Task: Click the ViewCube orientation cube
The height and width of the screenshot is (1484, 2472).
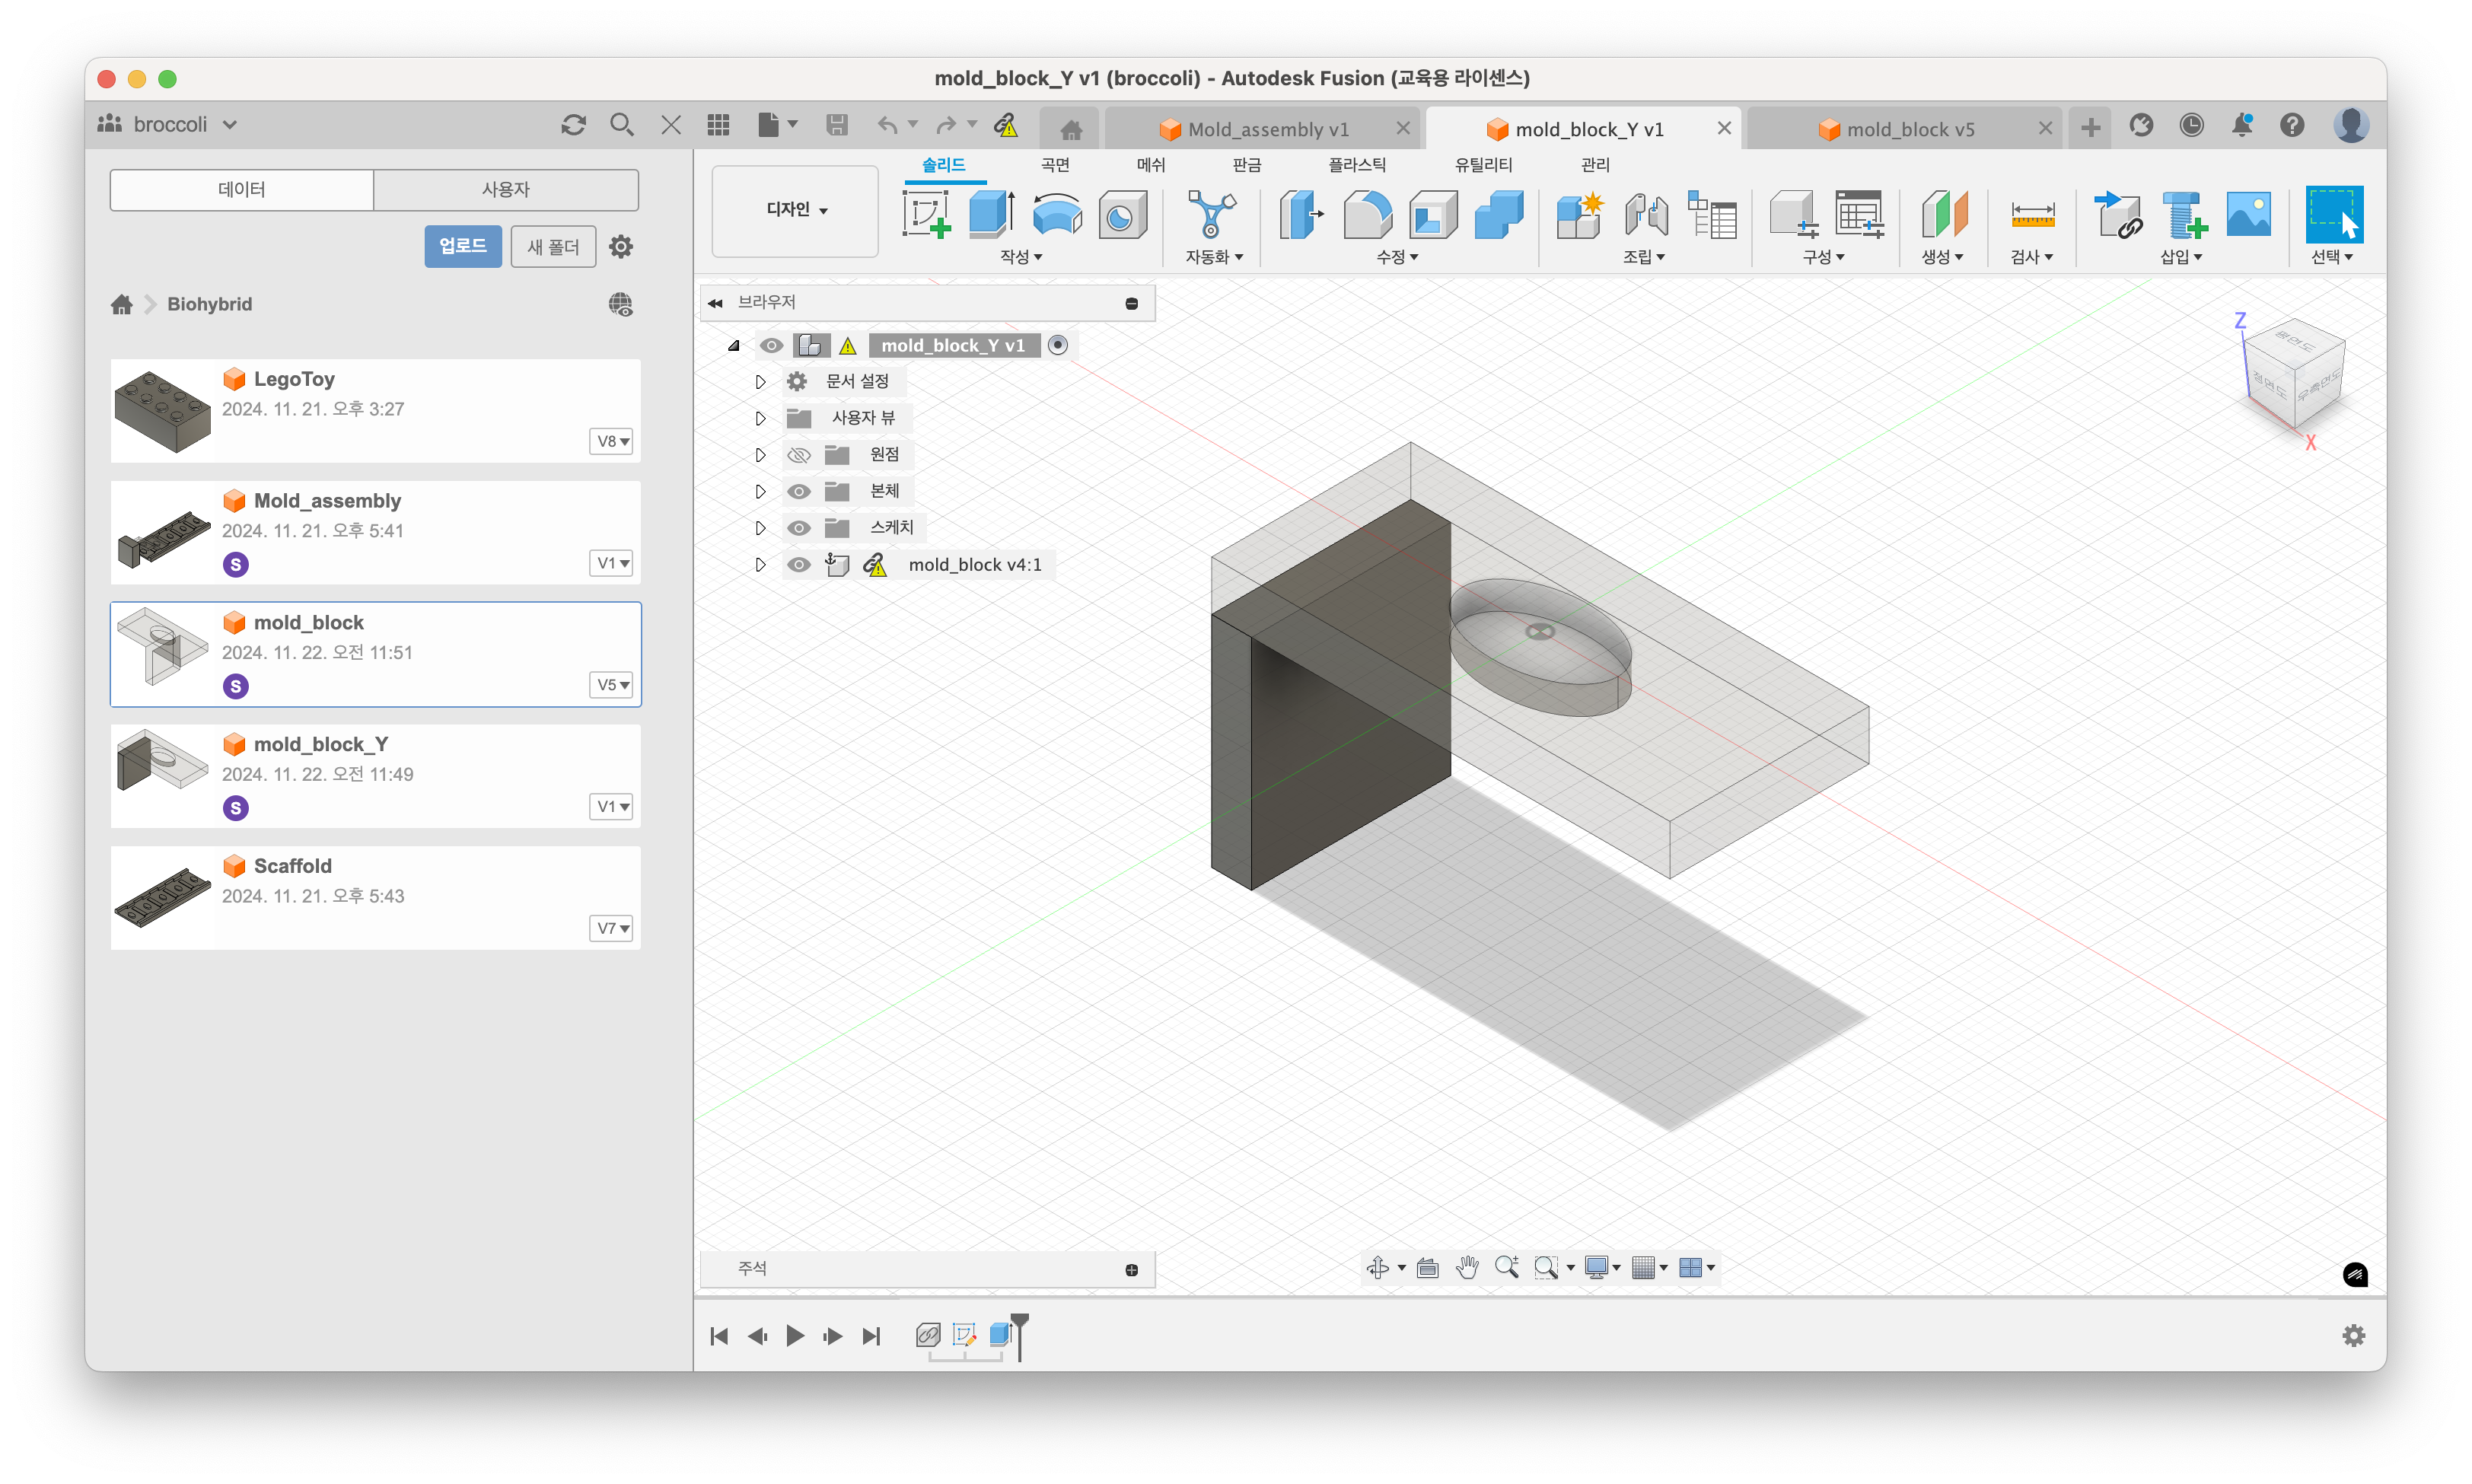Action: 2296,373
